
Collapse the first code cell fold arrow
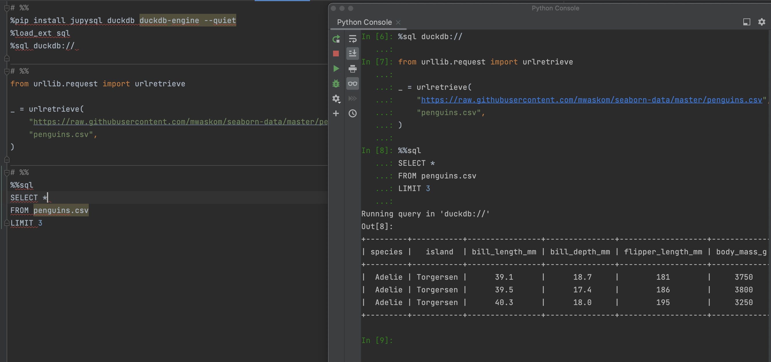[7, 8]
